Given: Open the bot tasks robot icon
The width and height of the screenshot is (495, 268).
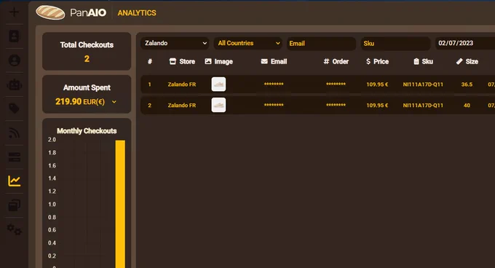Looking at the screenshot, I should (x=15, y=84).
